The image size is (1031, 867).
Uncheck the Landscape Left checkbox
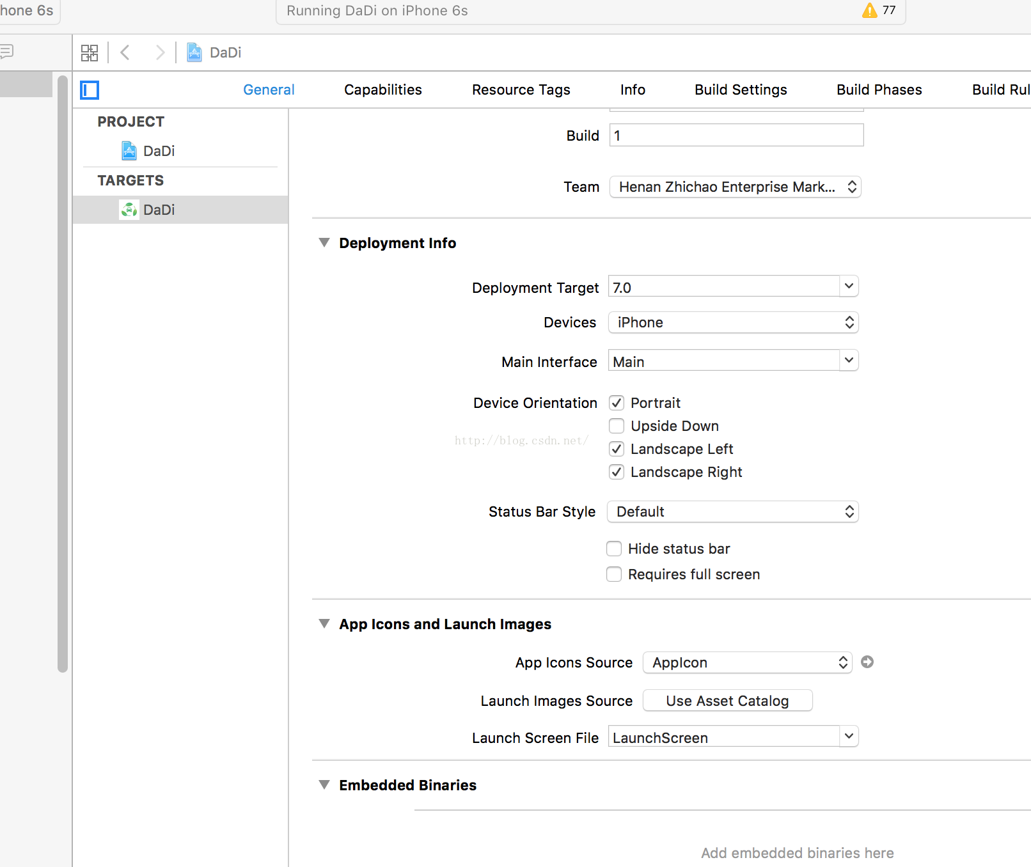point(617,449)
